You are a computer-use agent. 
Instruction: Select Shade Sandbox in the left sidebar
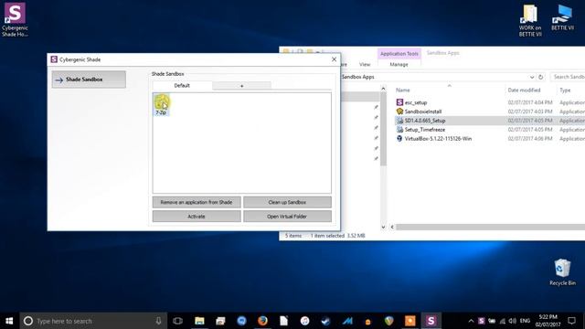(x=89, y=80)
